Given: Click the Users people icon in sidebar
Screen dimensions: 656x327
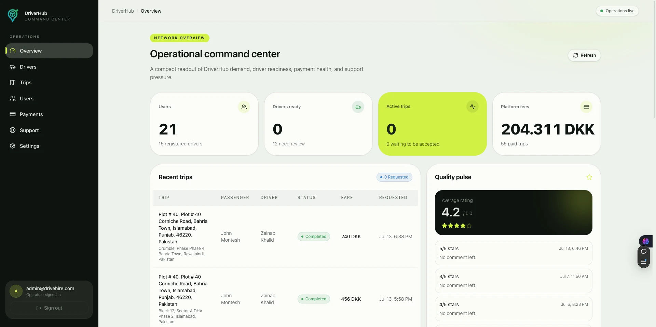Looking at the screenshot, I should 13,98.
